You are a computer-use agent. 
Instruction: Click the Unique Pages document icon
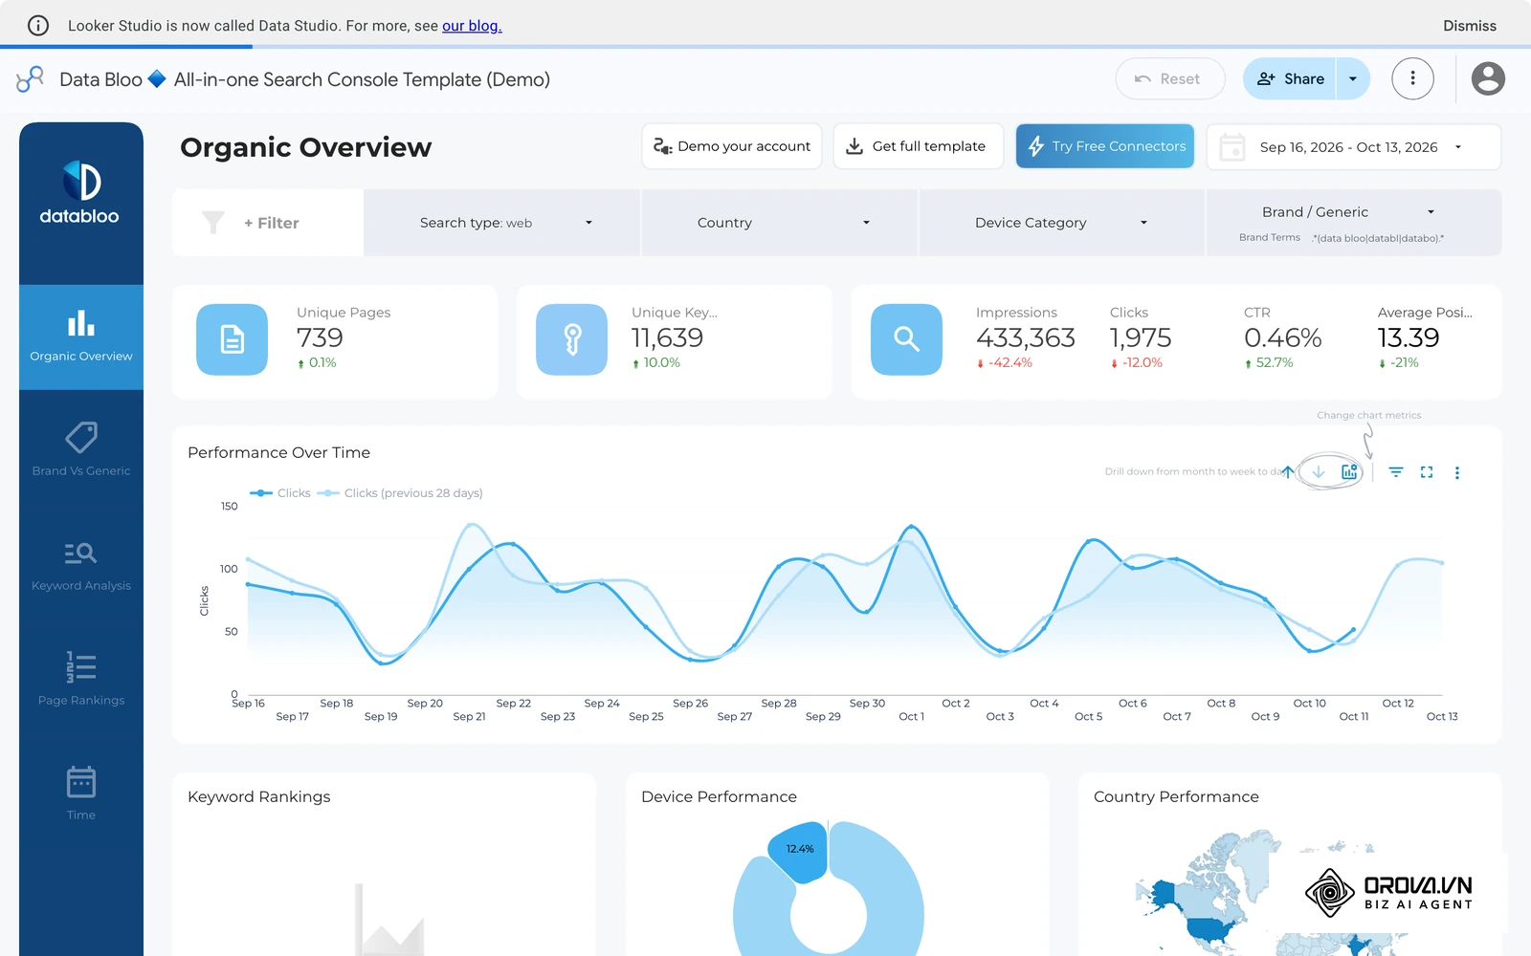tap(233, 339)
